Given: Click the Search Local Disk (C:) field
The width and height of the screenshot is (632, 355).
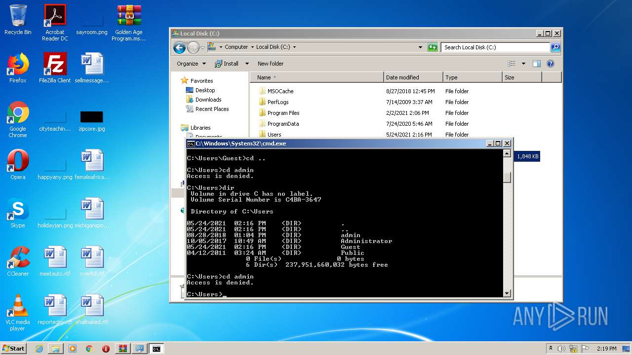Looking at the screenshot, I should pos(495,47).
